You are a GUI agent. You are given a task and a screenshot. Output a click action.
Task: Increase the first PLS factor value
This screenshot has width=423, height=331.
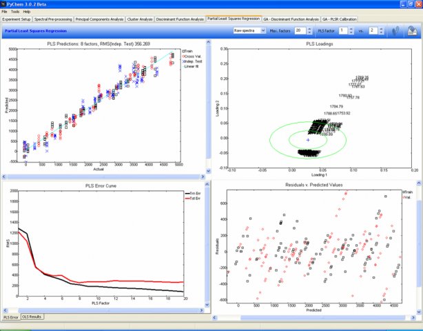(351, 29)
